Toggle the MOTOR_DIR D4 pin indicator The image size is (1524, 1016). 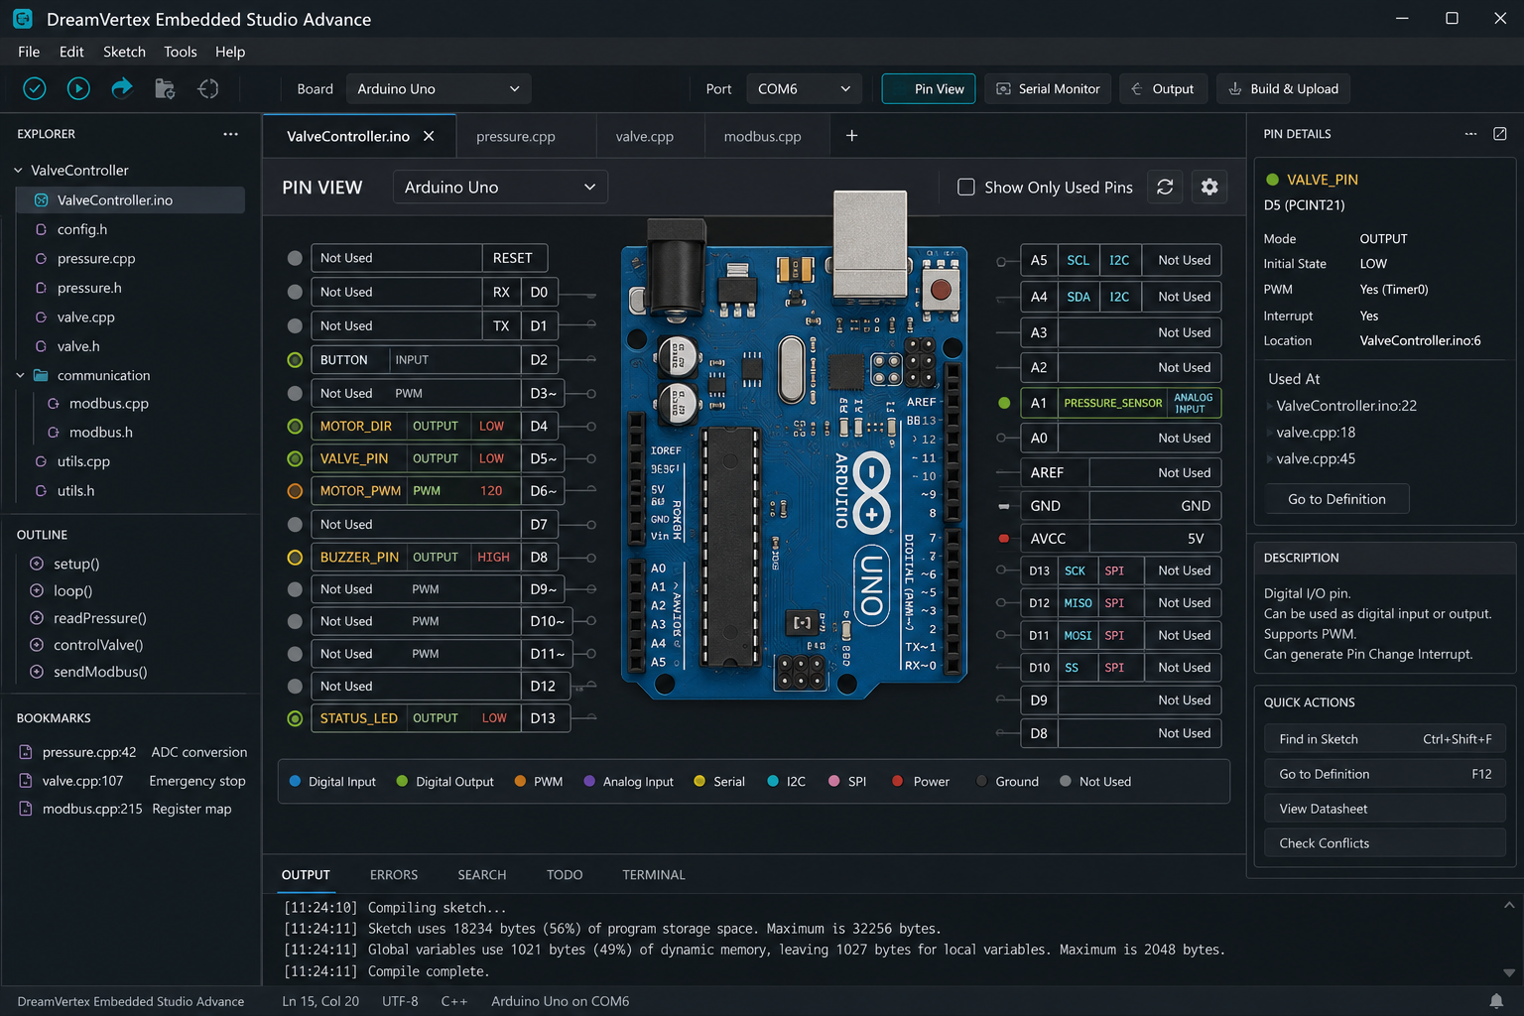(x=295, y=427)
